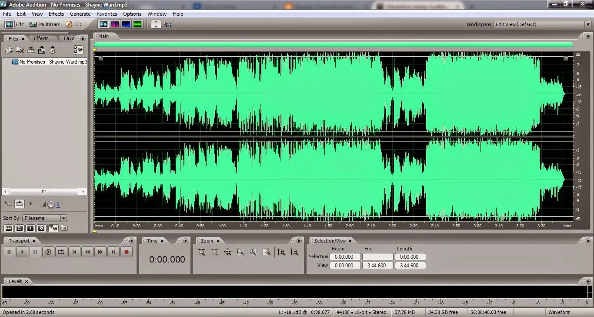Toggle Full Path display button
This screenshot has width=594, height=317.
click(63, 228)
